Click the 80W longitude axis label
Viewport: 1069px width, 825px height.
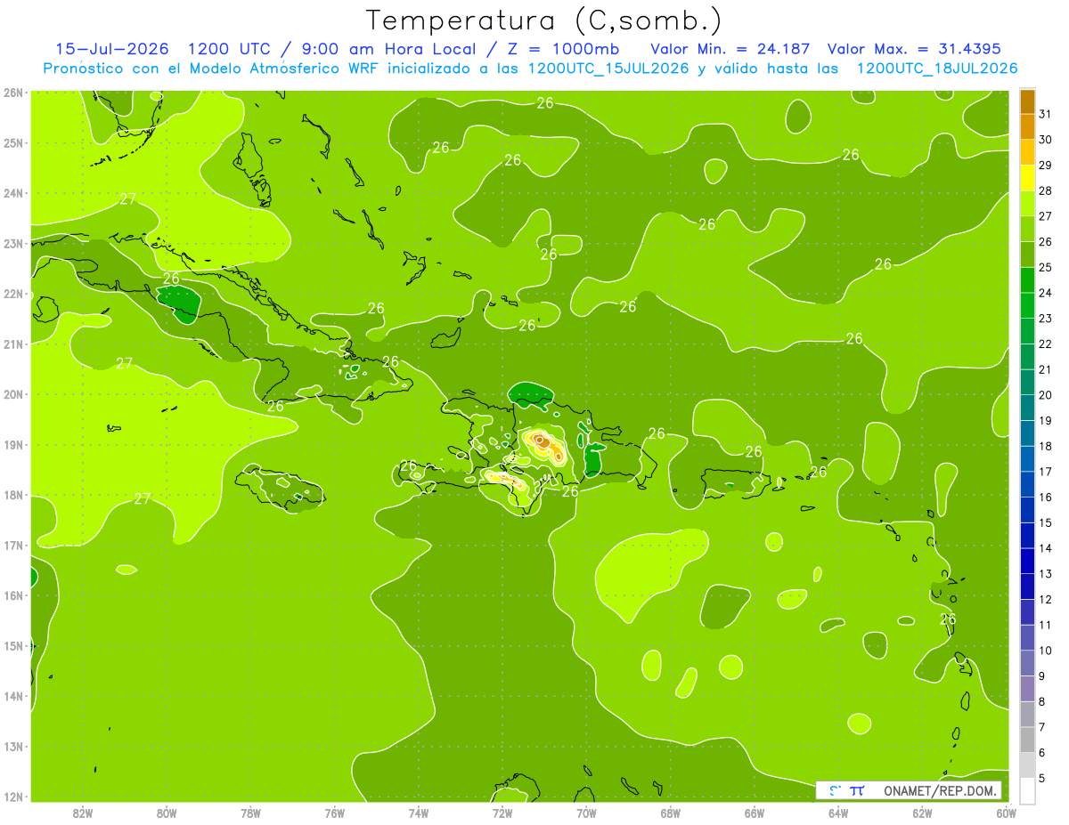click(167, 813)
